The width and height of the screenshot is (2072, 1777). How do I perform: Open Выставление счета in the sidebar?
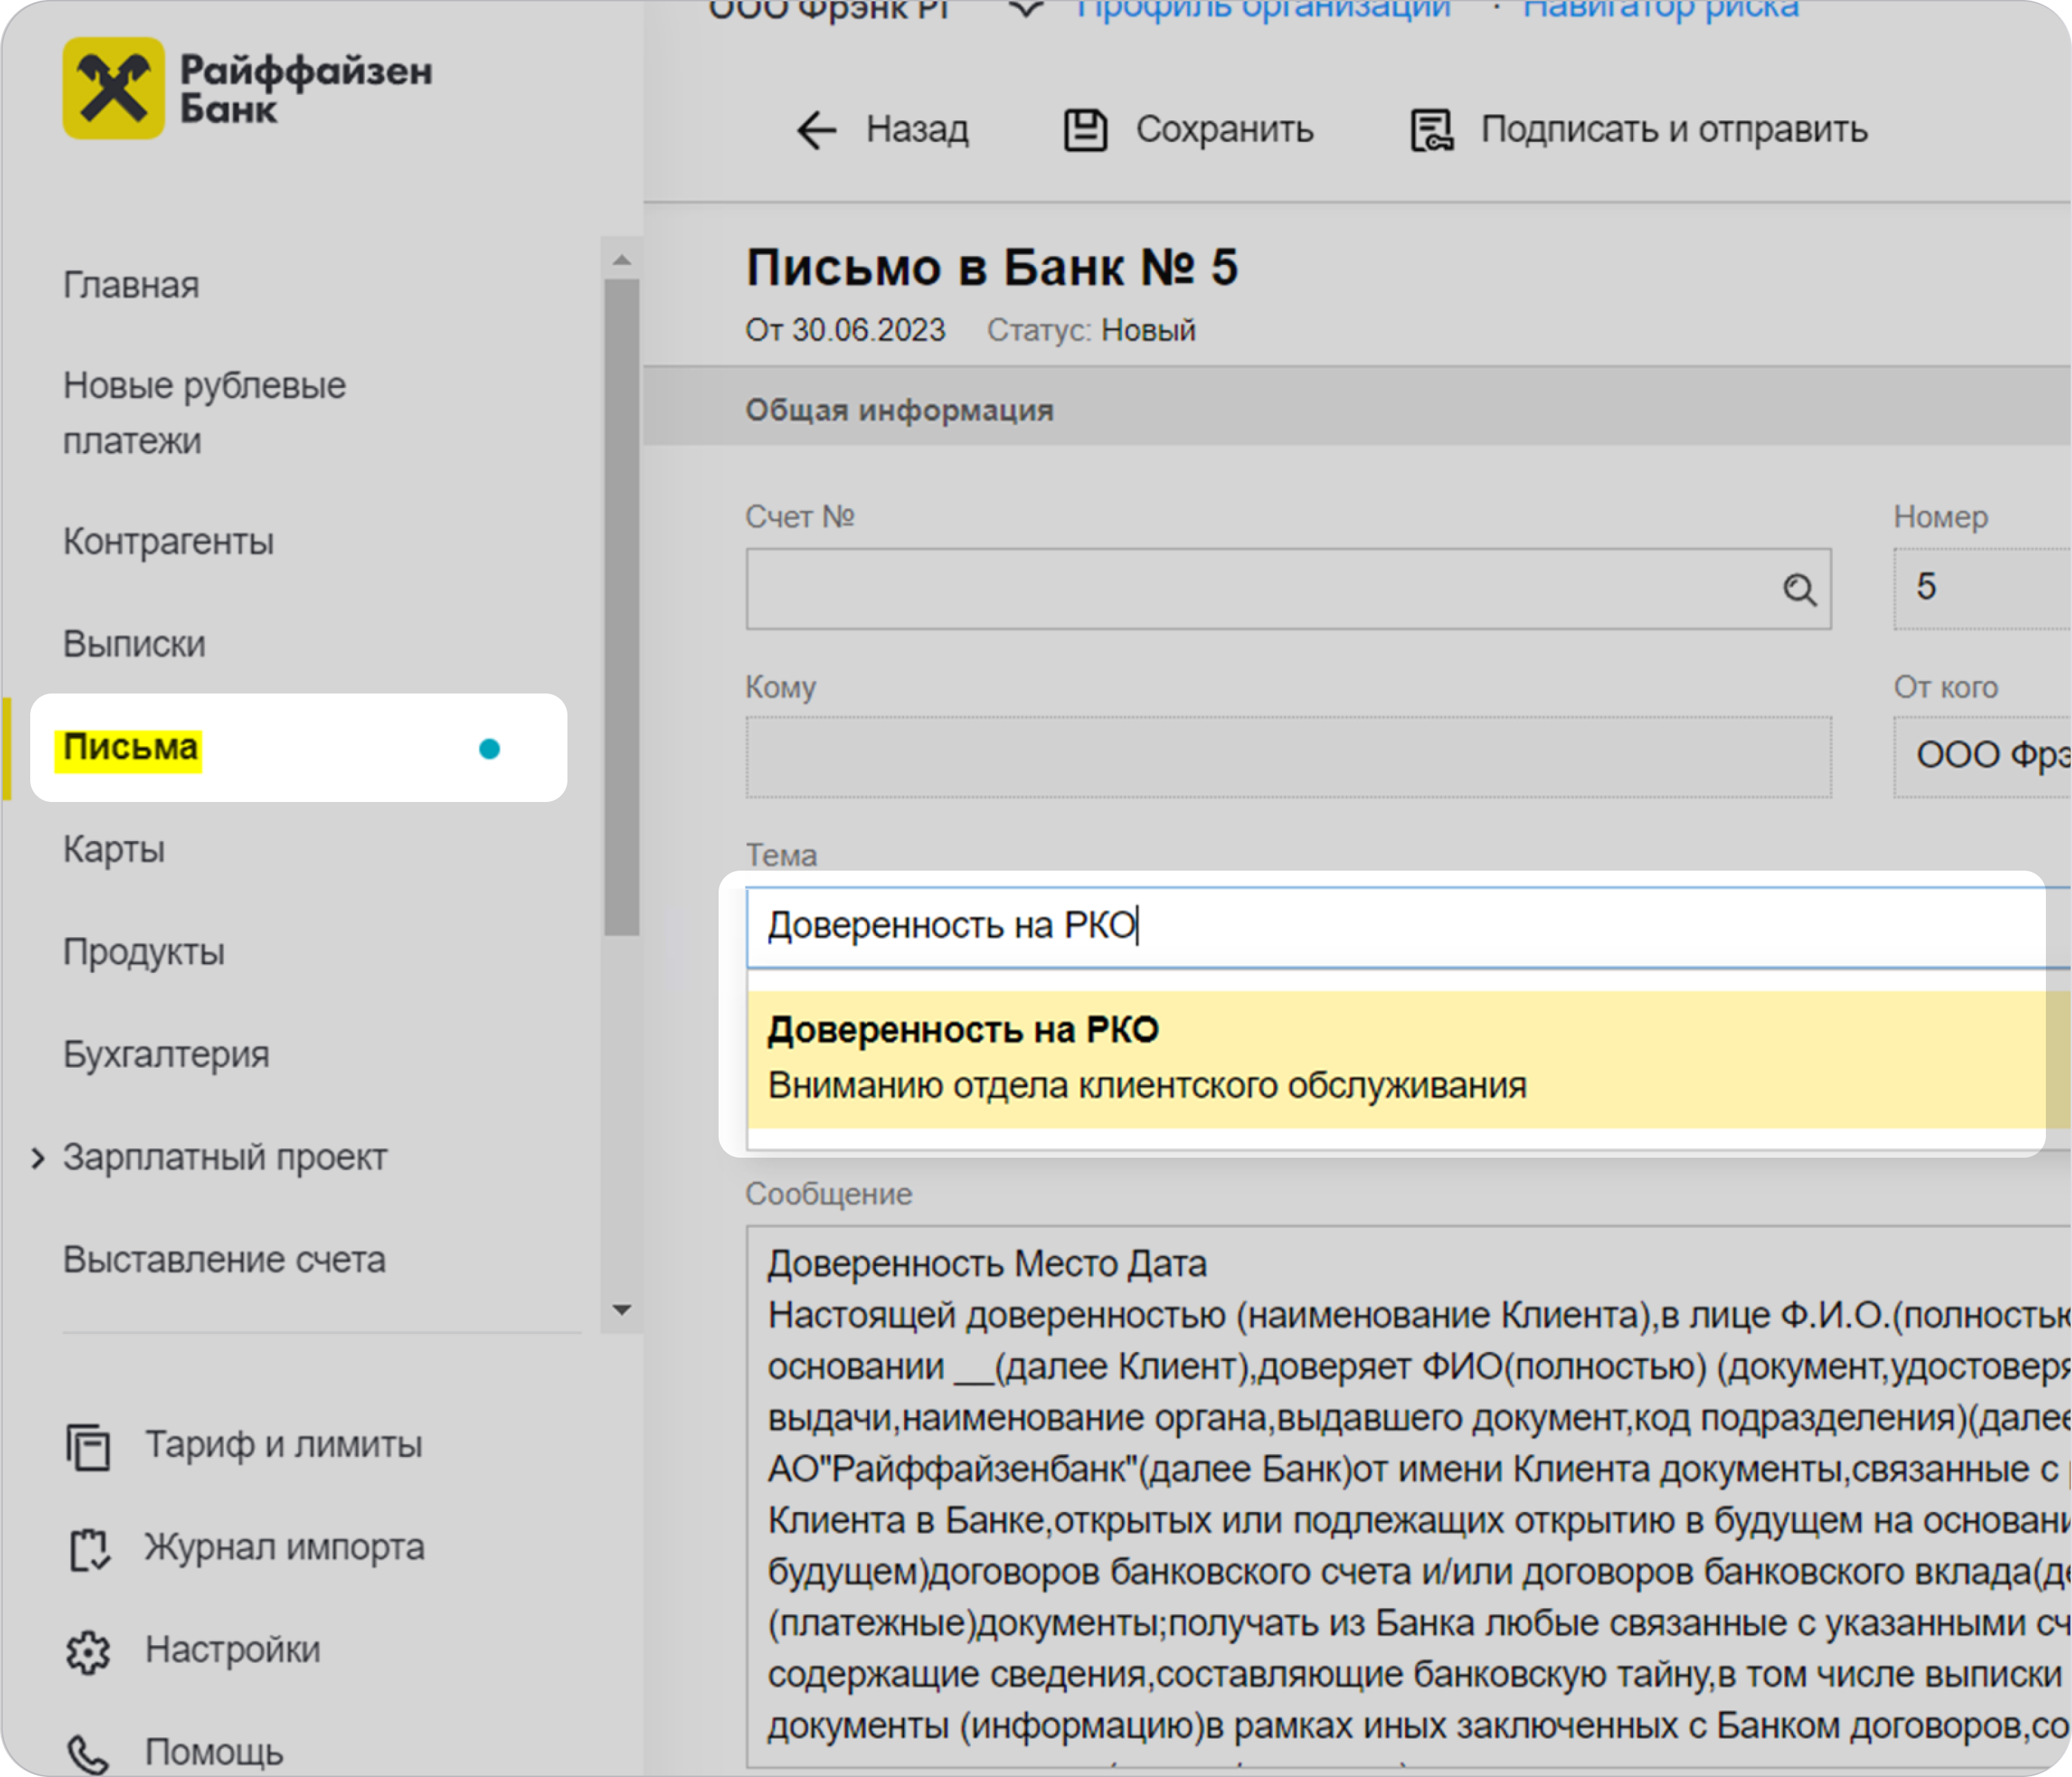224,1260
